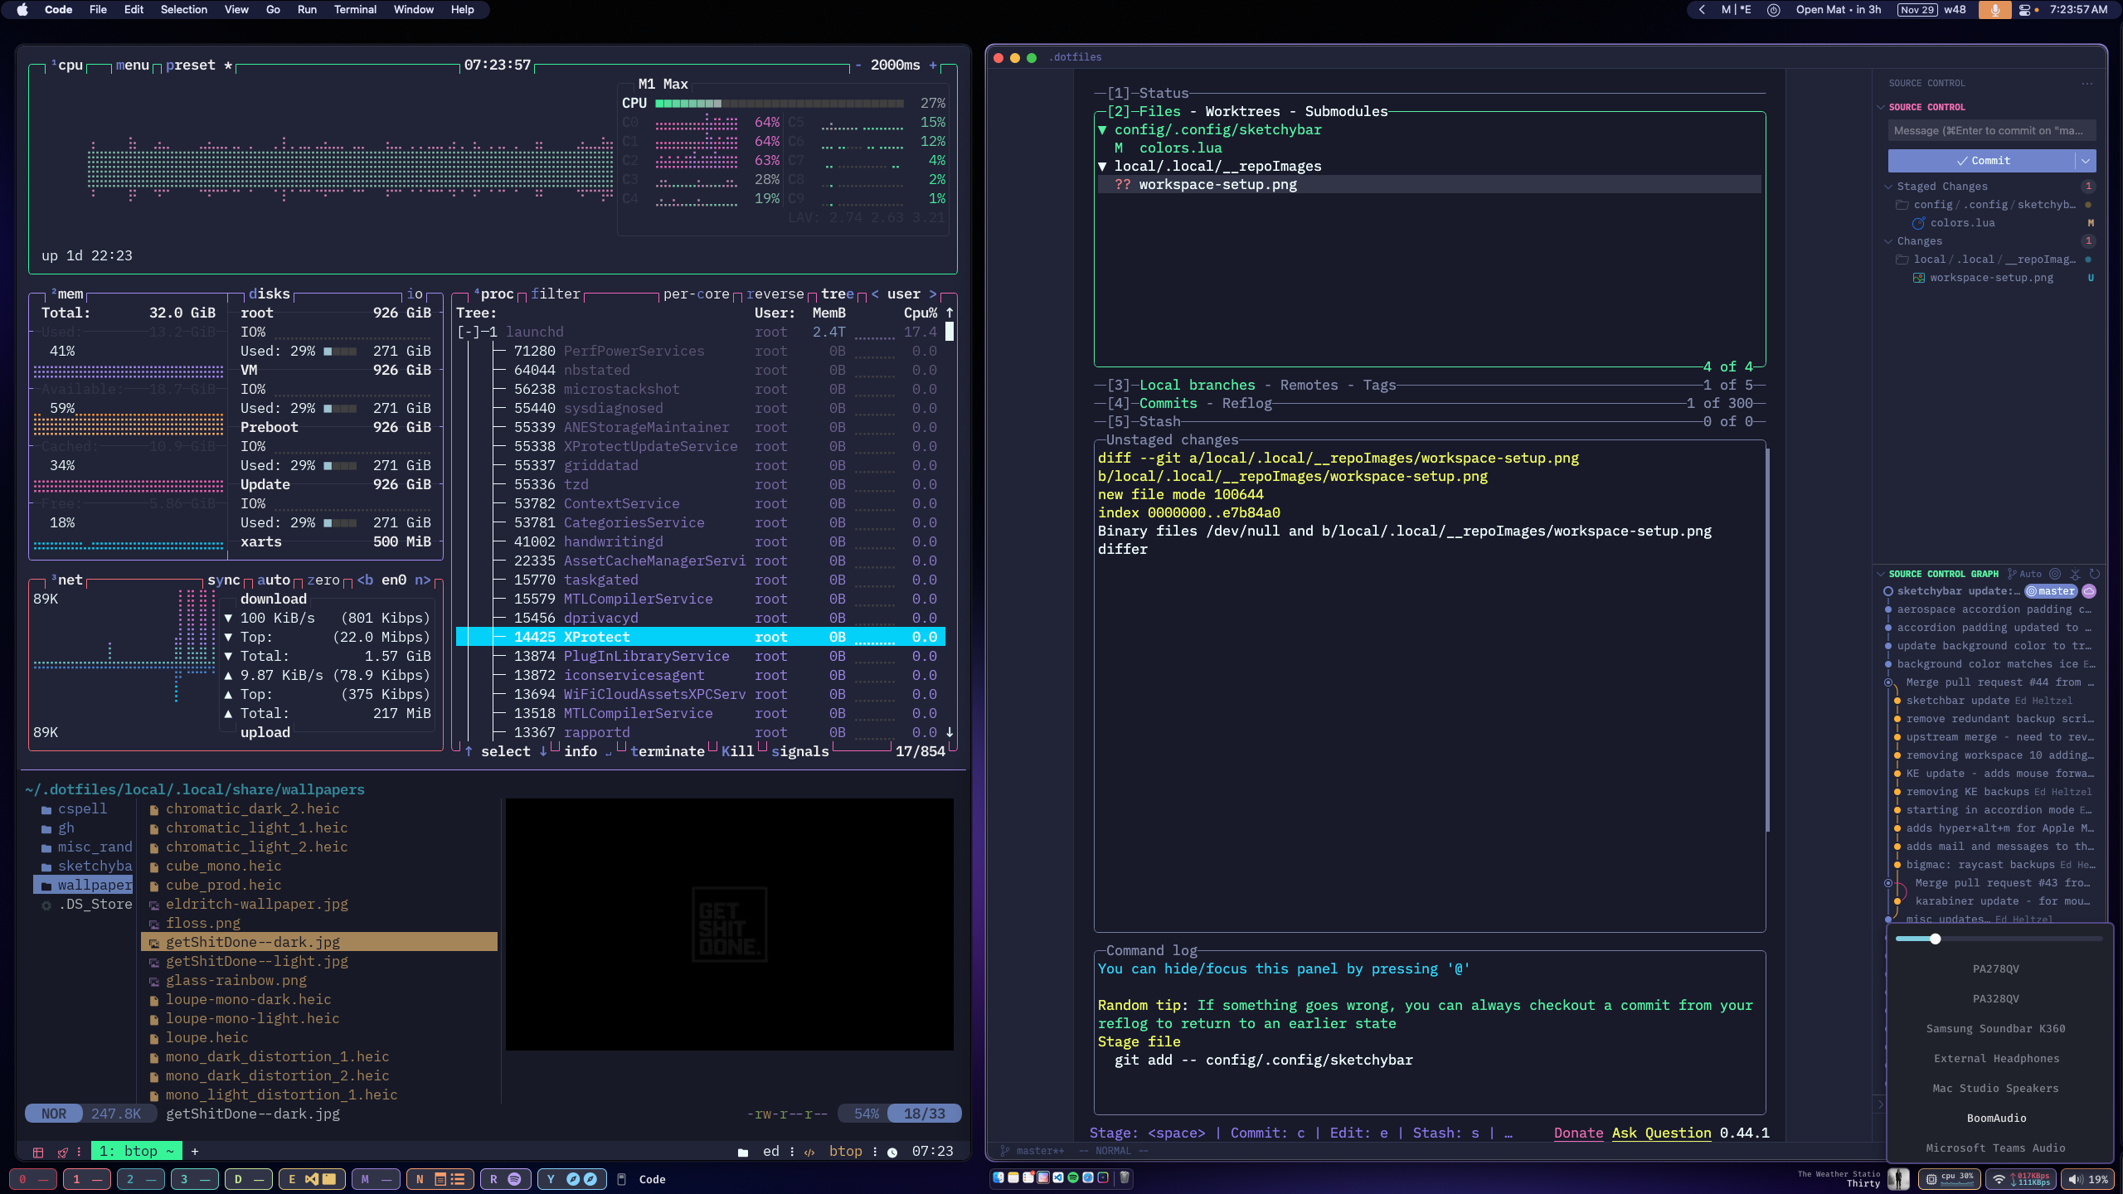The image size is (2123, 1194).
Task: Click the go-to-current-history-item target icon
Action: (2055, 574)
